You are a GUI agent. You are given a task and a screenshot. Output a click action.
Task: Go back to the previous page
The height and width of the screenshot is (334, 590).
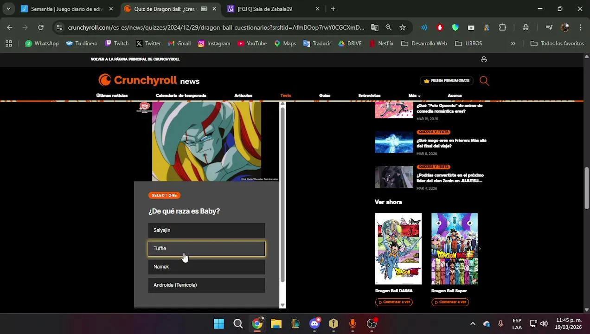coord(10,27)
